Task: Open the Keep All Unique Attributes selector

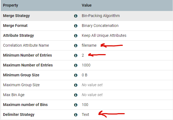Action: pyautogui.click(x=104, y=36)
